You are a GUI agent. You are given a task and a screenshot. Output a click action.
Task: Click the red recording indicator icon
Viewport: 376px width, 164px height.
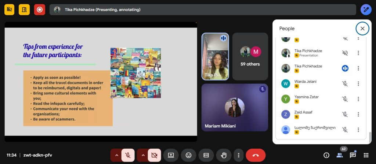pyautogui.click(x=39, y=10)
